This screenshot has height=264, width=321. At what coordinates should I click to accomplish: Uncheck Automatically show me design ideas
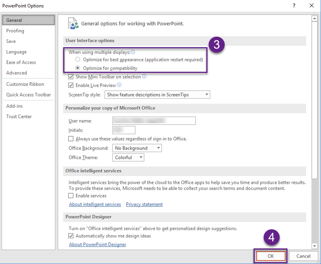point(71,236)
